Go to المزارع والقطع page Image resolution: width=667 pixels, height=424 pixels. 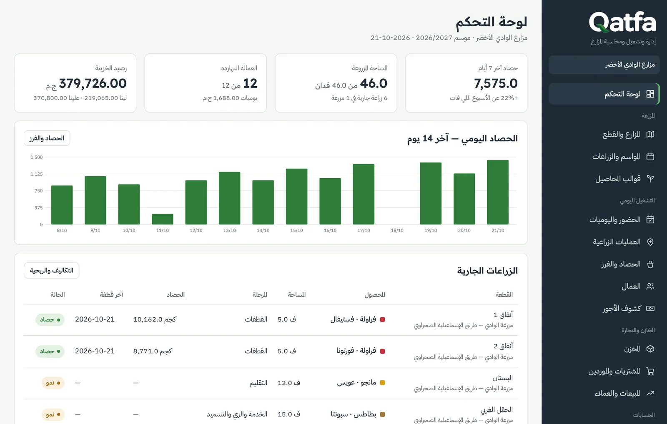(x=604, y=135)
